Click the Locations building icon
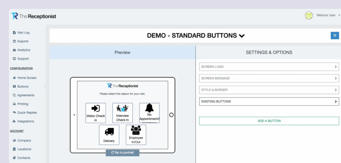The image size is (341, 163). coord(14,149)
